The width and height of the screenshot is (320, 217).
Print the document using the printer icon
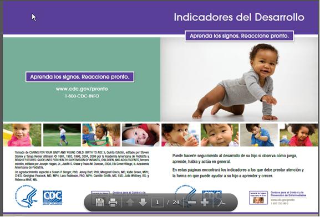[x=113, y=202]
